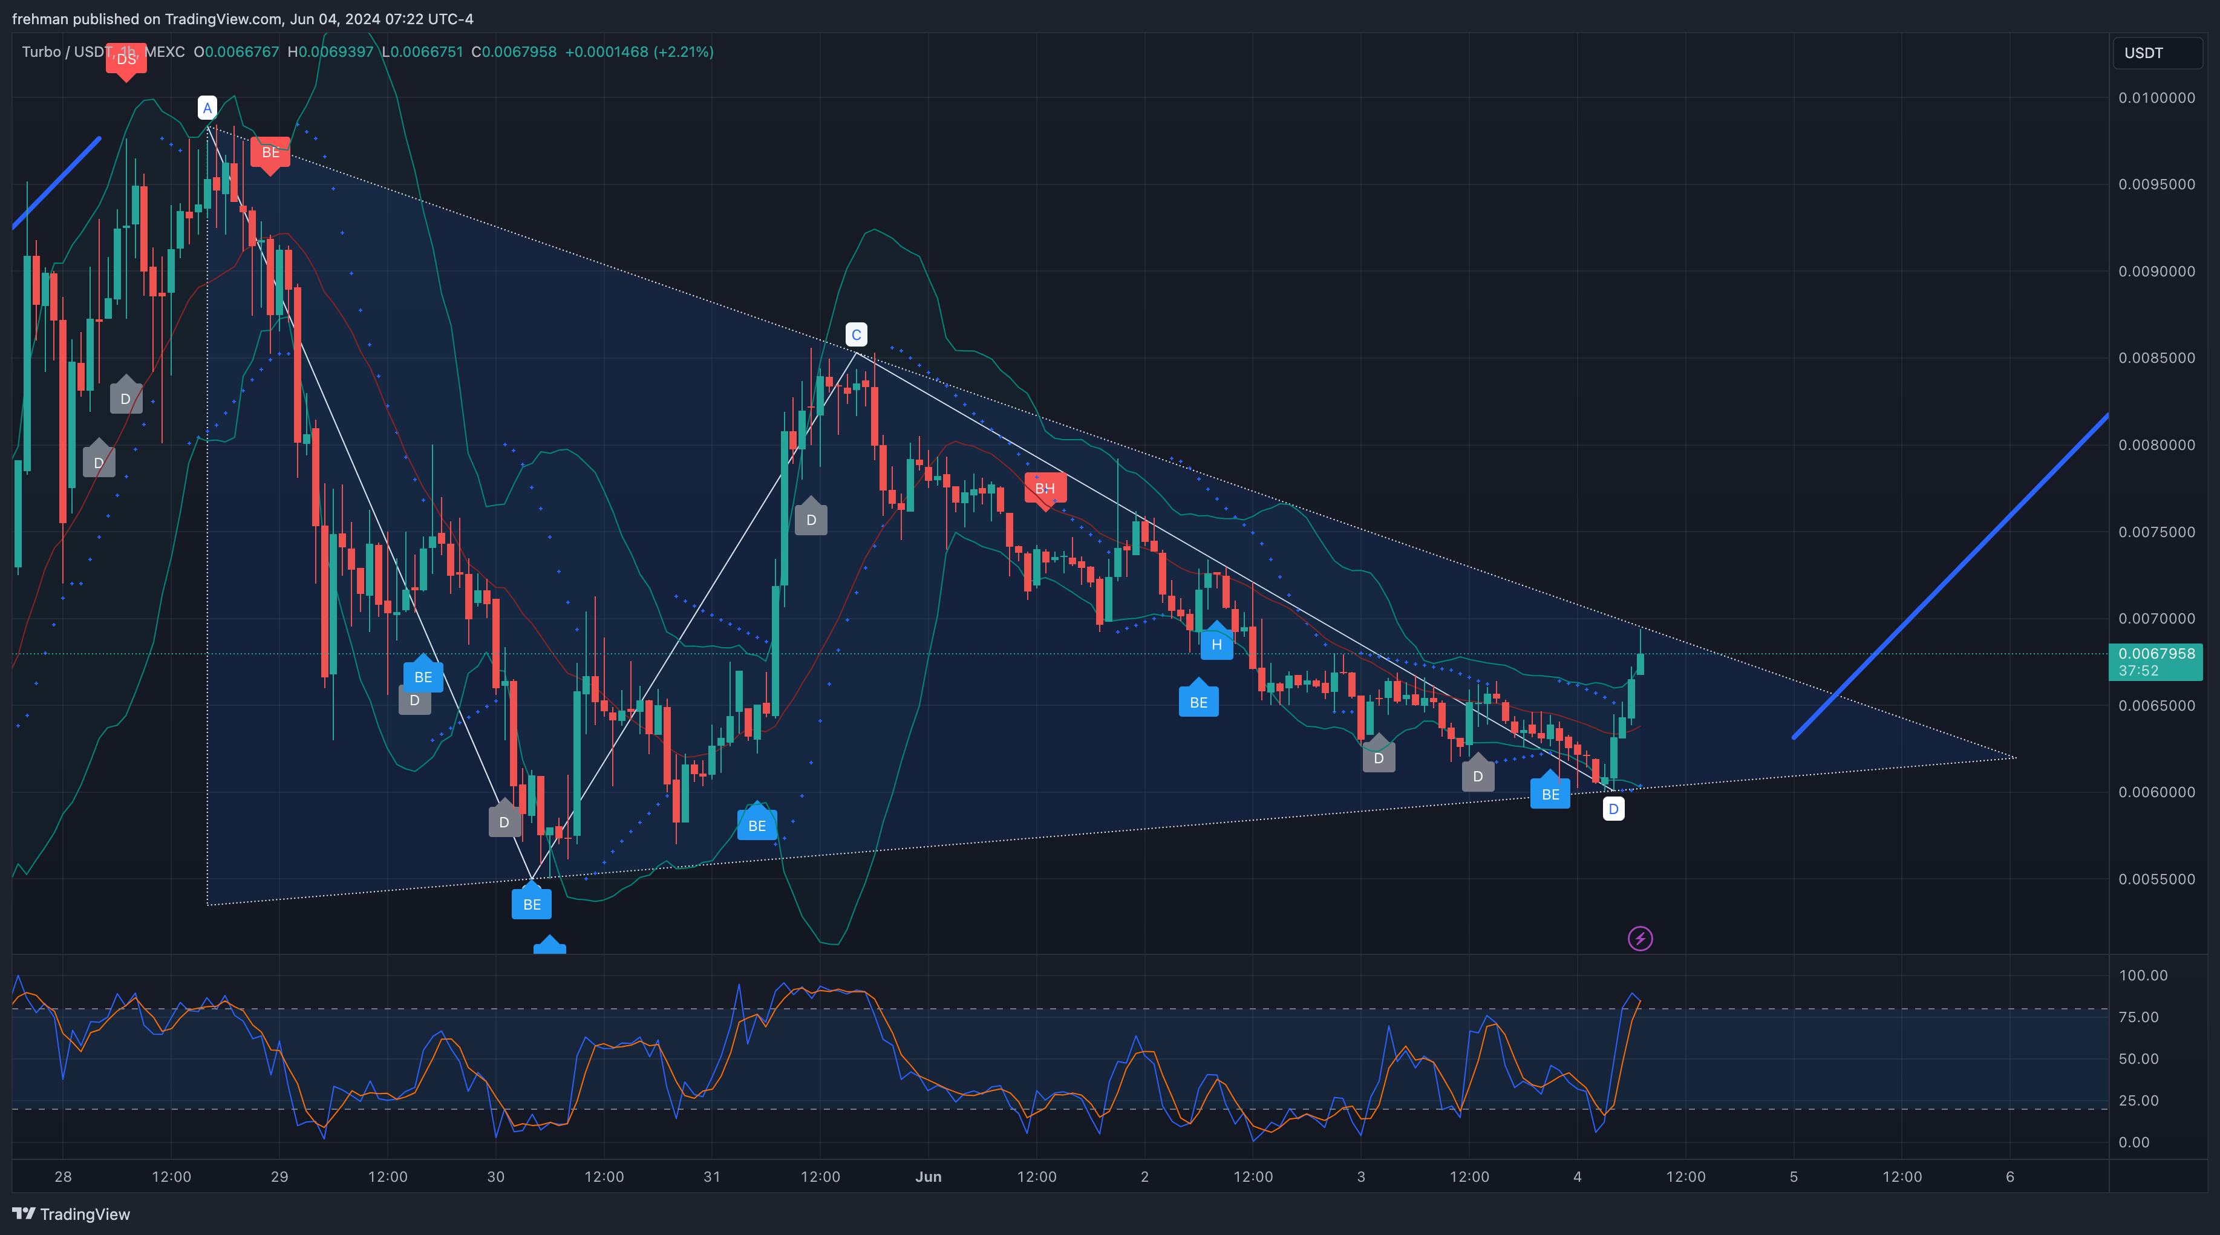Click the lower gray D marker on 28 May

coord(98,460)
